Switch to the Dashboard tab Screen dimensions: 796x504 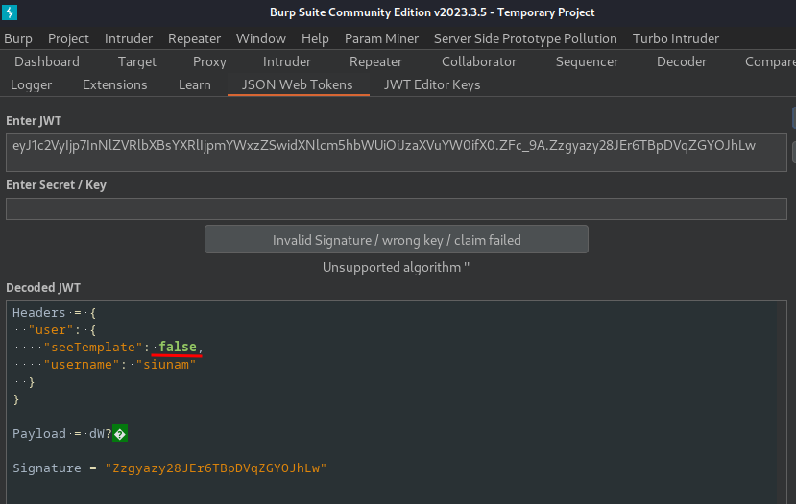coord(47,62)
